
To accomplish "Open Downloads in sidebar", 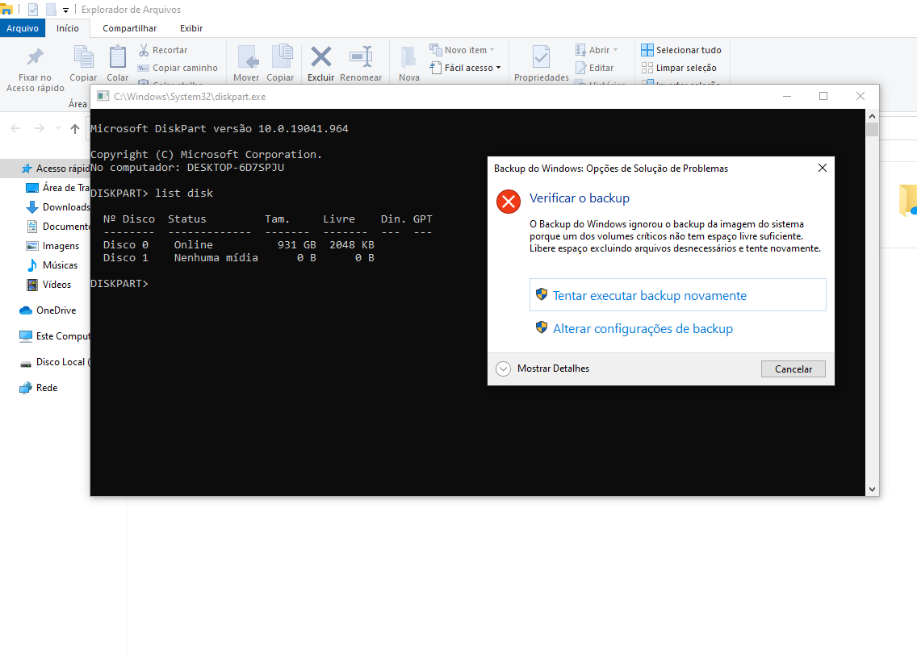I will pos(58,207).
